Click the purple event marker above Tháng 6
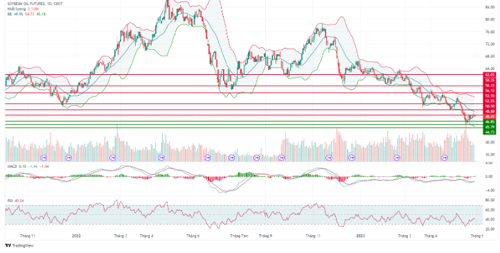This screenshot has height=253, width=500. 208,157
